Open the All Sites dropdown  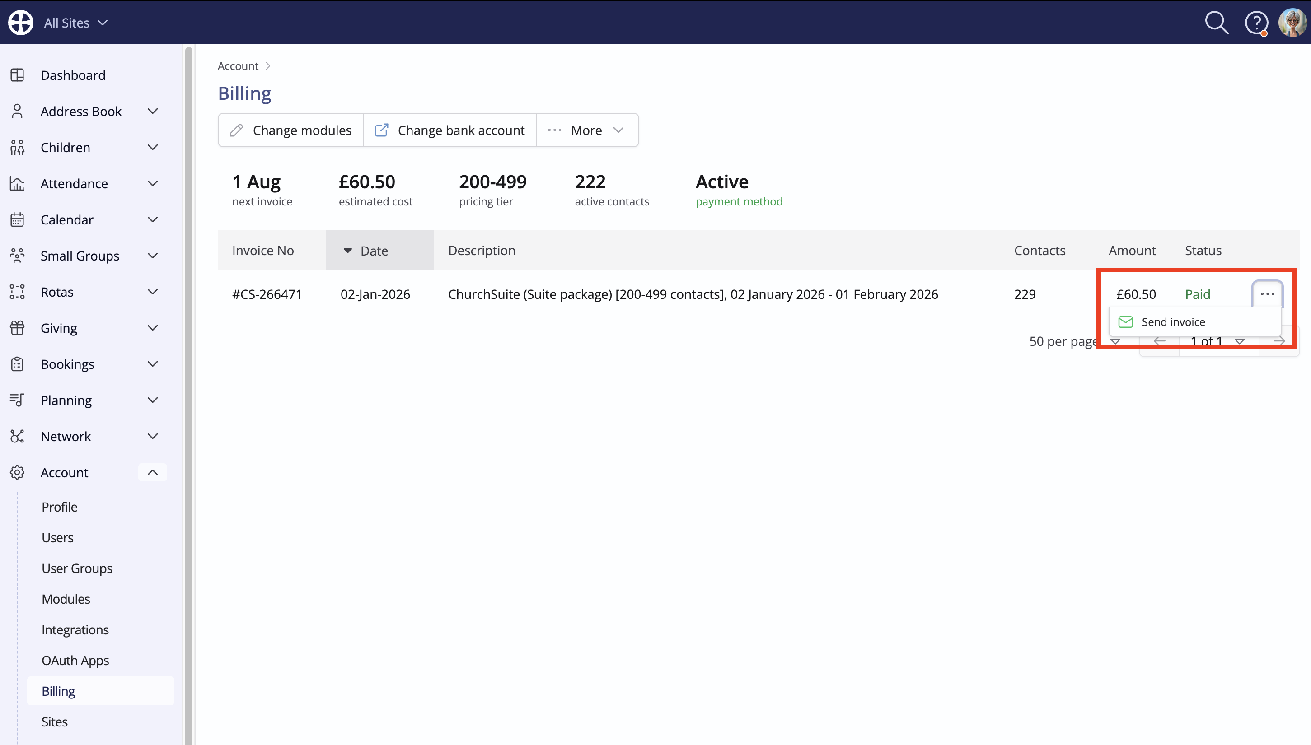coord(76,23)
